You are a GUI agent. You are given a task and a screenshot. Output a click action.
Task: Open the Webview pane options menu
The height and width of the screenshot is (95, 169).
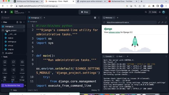pyautogui.click(x=166, y=18)
